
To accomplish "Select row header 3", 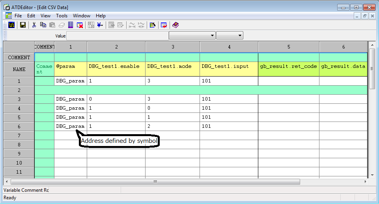I will click(19, 99).
